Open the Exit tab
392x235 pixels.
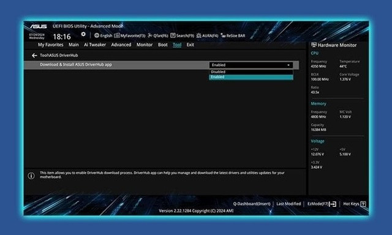[x=190, y=45]
